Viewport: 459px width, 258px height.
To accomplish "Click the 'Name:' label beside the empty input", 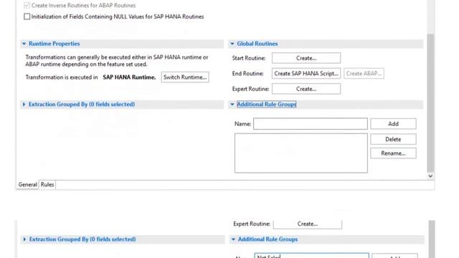I will (x=242, y=124).
